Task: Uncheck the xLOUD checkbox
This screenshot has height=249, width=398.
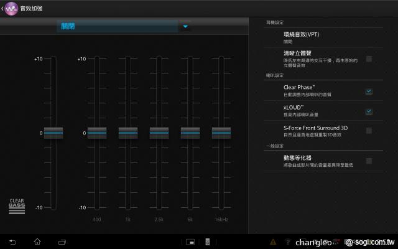Action: pos(369,111)
